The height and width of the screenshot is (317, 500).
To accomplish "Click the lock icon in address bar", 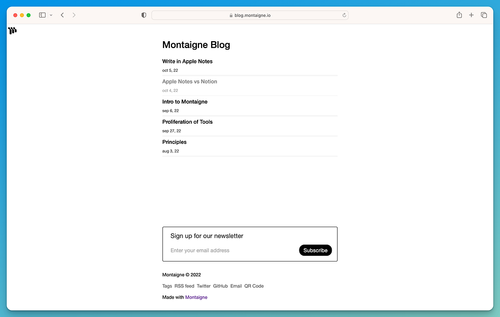I will [x=231, y=15].
